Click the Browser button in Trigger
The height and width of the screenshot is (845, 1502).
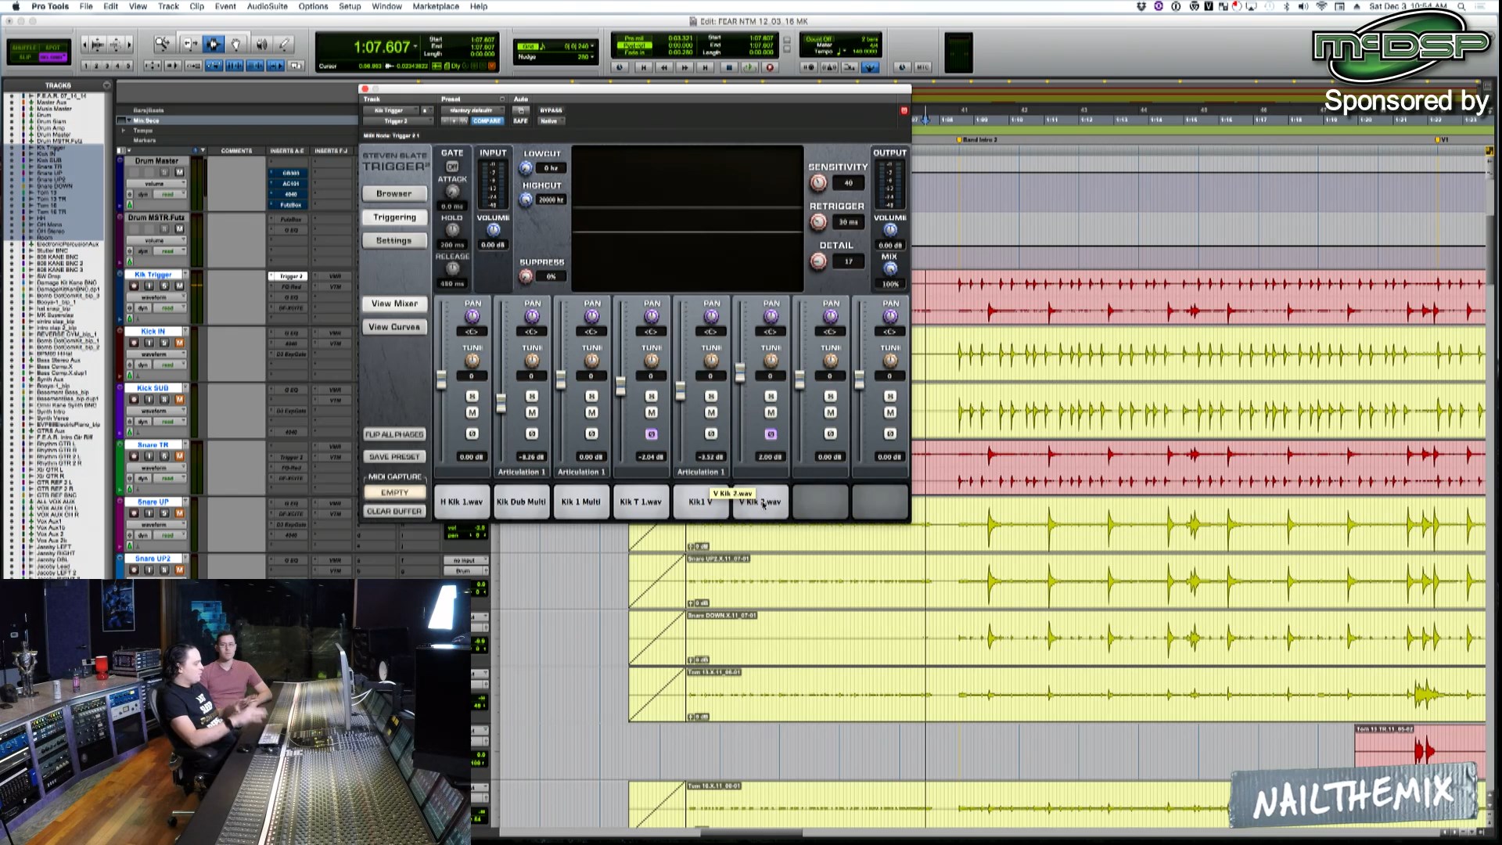pos(393,193)
